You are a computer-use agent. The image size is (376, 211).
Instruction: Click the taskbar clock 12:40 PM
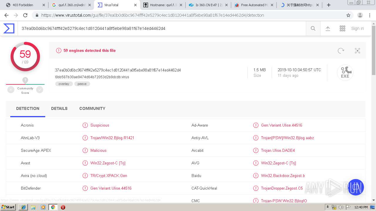361,207
